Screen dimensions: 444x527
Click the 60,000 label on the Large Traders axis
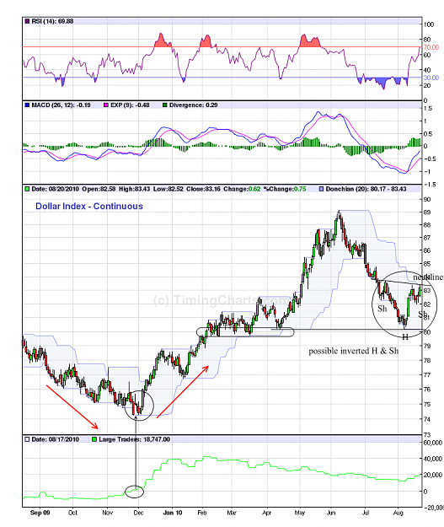pos(433,443)
